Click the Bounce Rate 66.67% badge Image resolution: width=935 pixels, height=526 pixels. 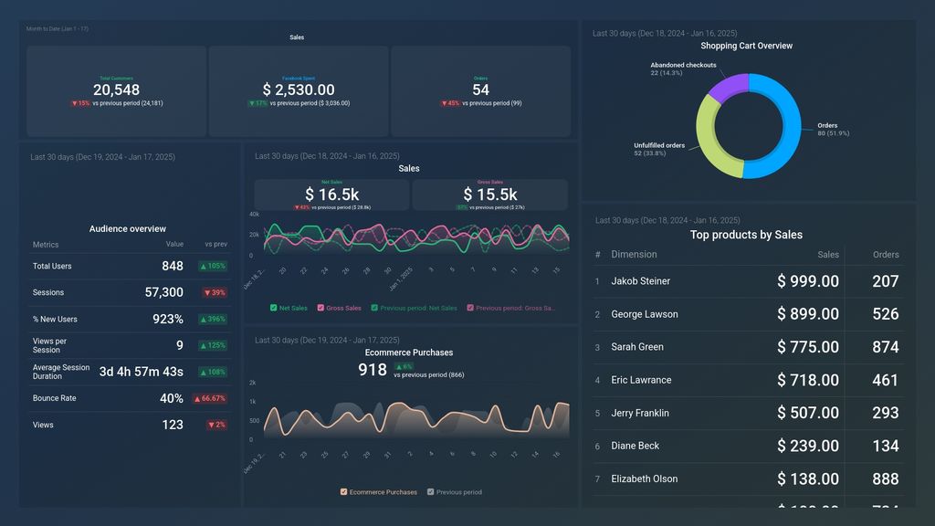pyautogui.click(x=209, y=398)
